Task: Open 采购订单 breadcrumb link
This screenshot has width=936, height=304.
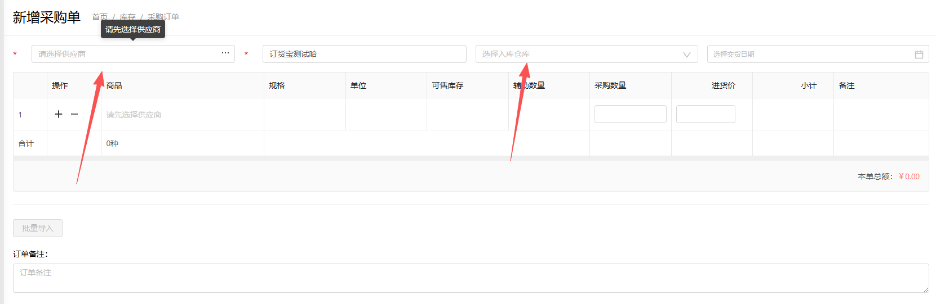Action: click(163, 17)
